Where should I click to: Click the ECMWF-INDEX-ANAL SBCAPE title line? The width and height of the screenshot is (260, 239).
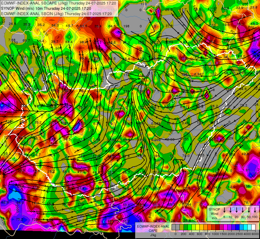point(58,3)
